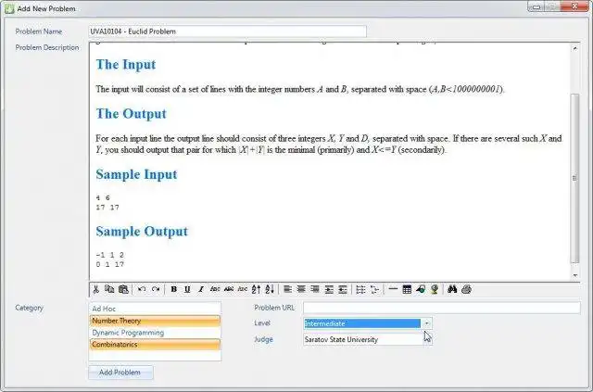Click the sample output line '-1 1 2'
The height and width of the screenshot is (392, 593).
(109, 255)
